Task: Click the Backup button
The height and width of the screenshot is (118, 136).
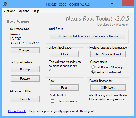Action: tap(25, 69)
